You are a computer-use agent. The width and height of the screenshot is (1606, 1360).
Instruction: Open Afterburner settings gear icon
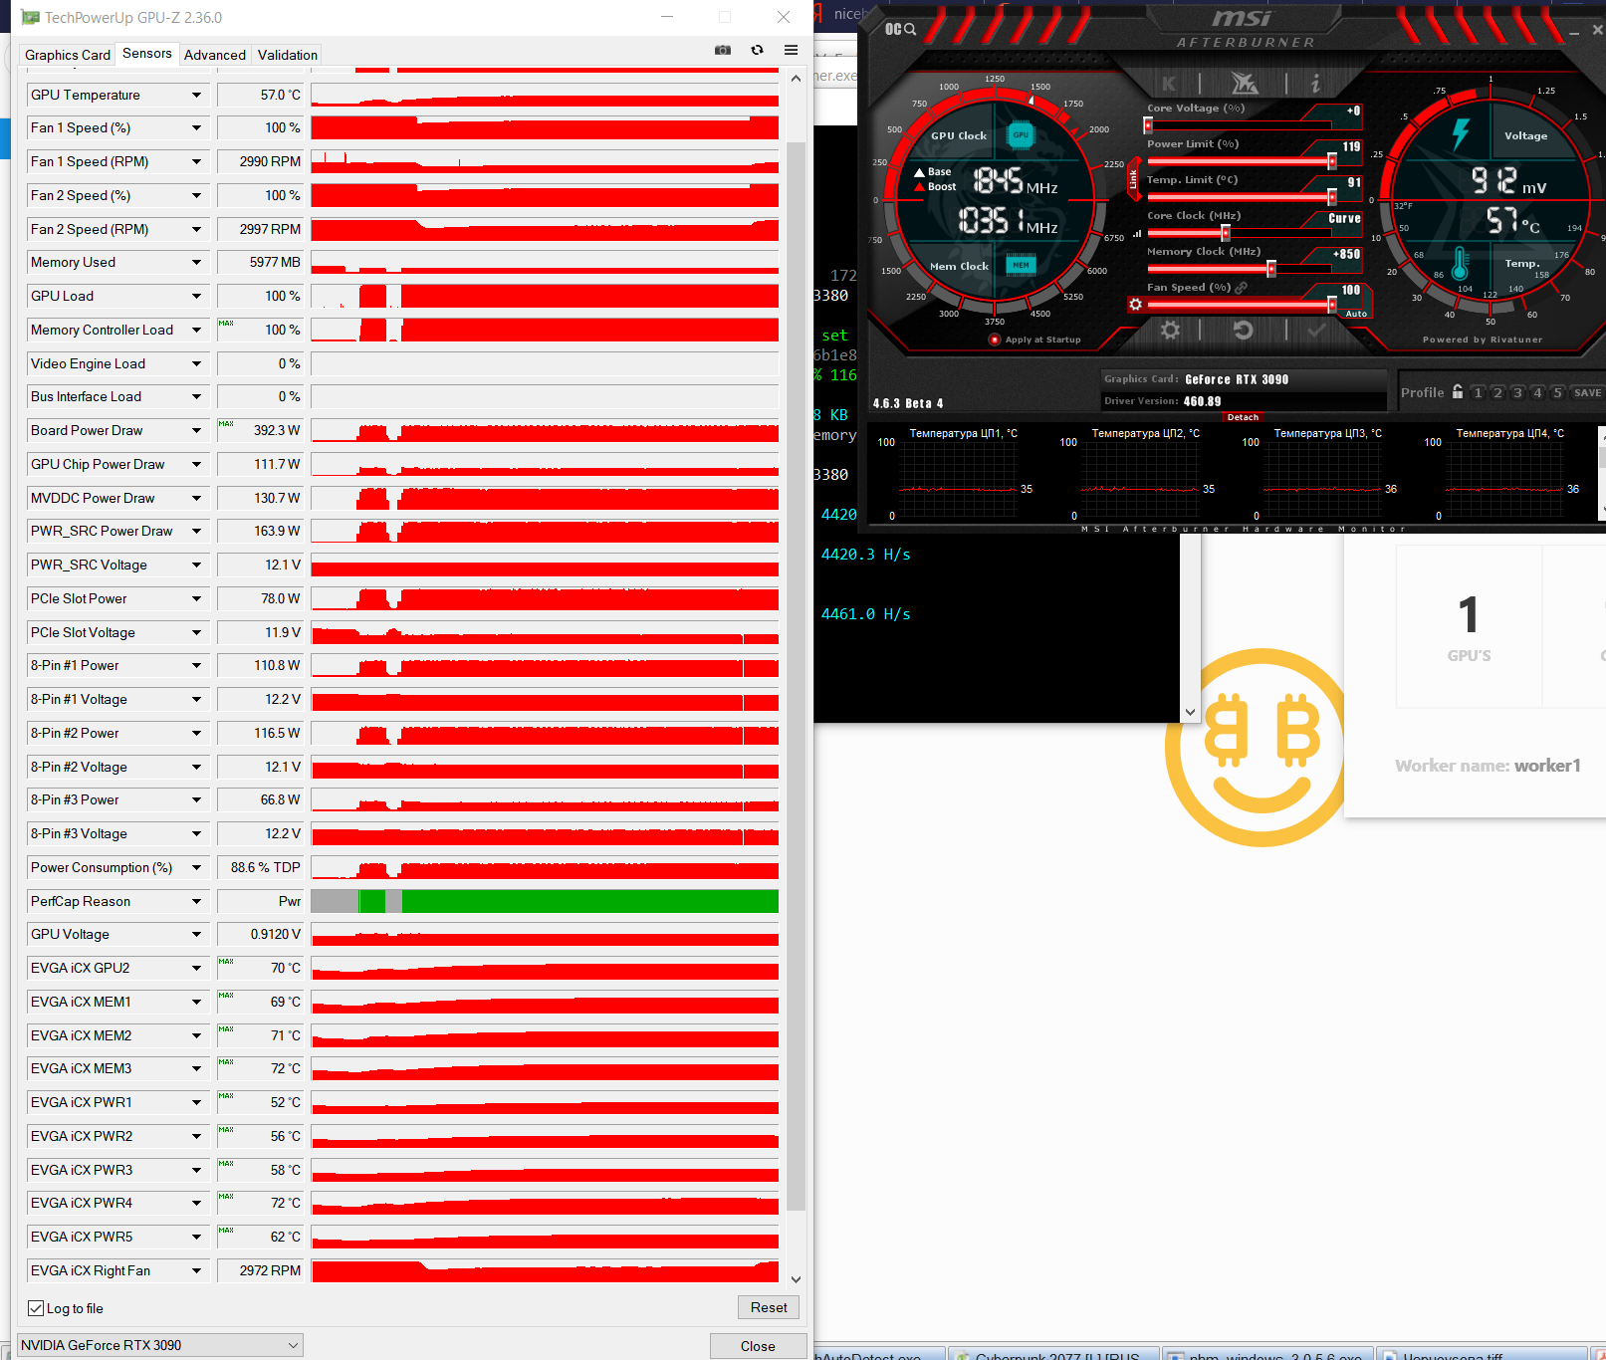1170,330
